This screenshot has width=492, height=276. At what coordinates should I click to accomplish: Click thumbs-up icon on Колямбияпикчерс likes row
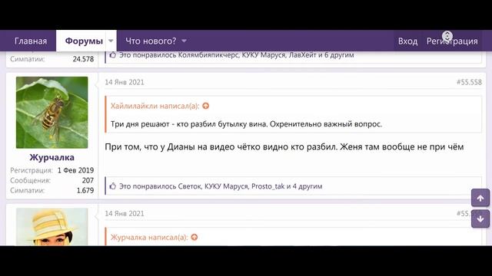pyautogui.click(x=113, y=54)
